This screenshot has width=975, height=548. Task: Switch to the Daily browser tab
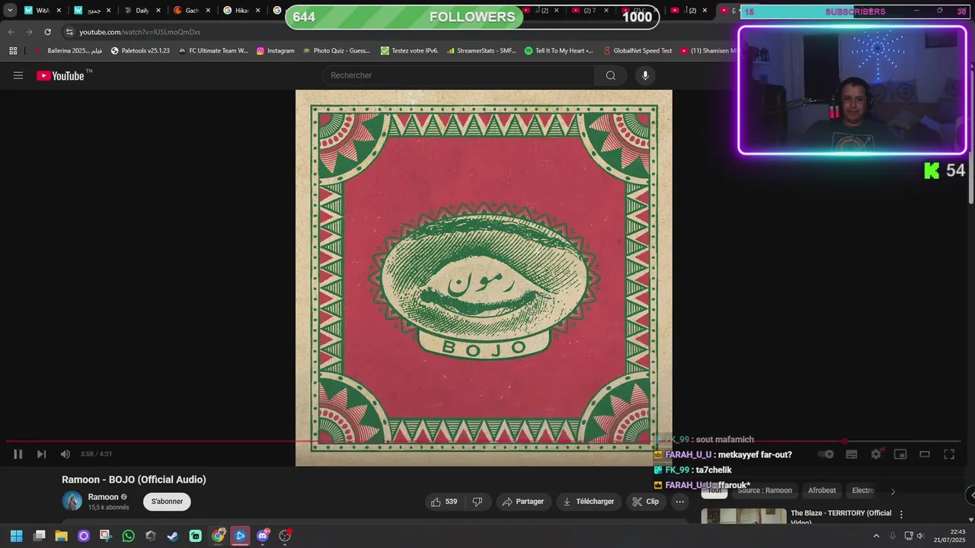pyautogui.click(x=141, y=11)
